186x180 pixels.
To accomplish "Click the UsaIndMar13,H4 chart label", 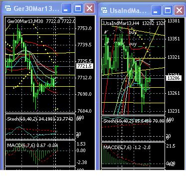I will 121,23.
